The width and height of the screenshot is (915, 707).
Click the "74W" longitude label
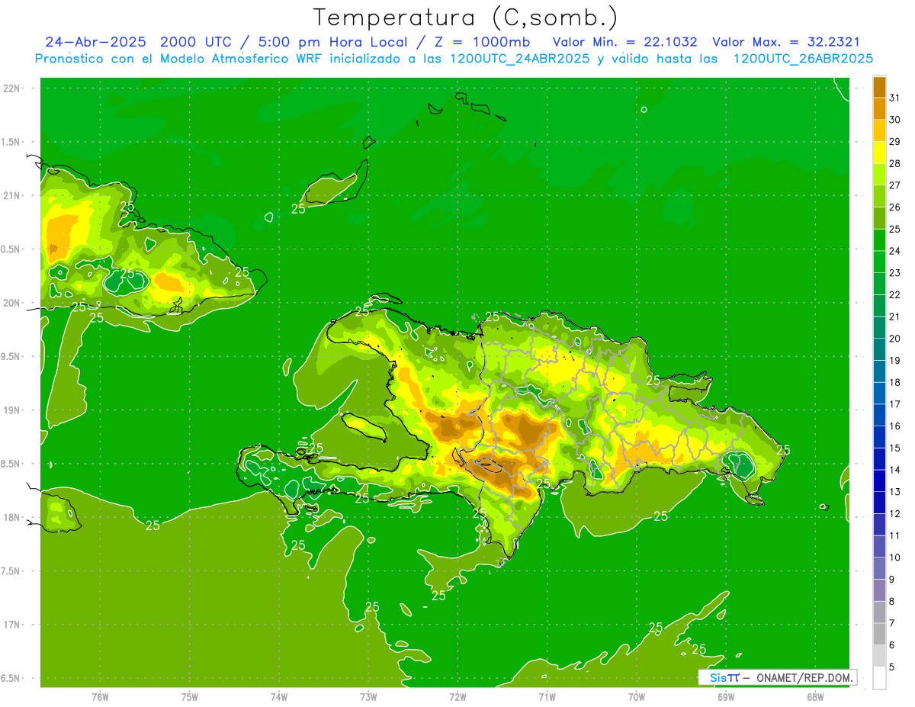(279, 696)
